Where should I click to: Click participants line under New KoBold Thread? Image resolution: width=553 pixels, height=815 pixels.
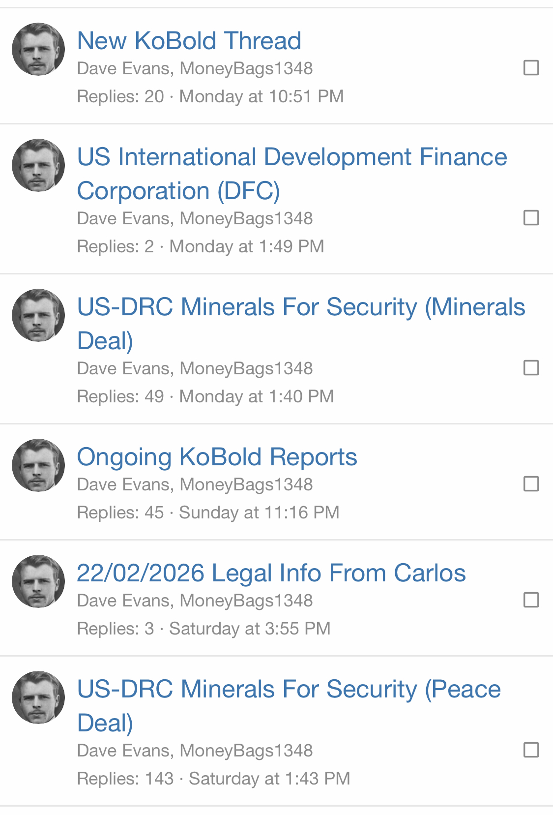(195, 68)
